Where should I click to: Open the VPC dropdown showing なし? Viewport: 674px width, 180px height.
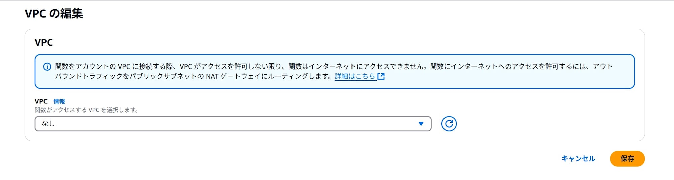233,124
